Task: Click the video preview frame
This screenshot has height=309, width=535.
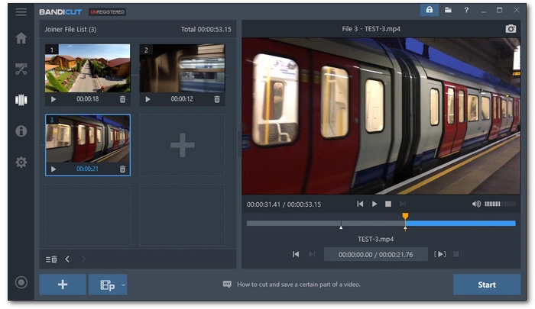Action: click(x=381, y=116)
